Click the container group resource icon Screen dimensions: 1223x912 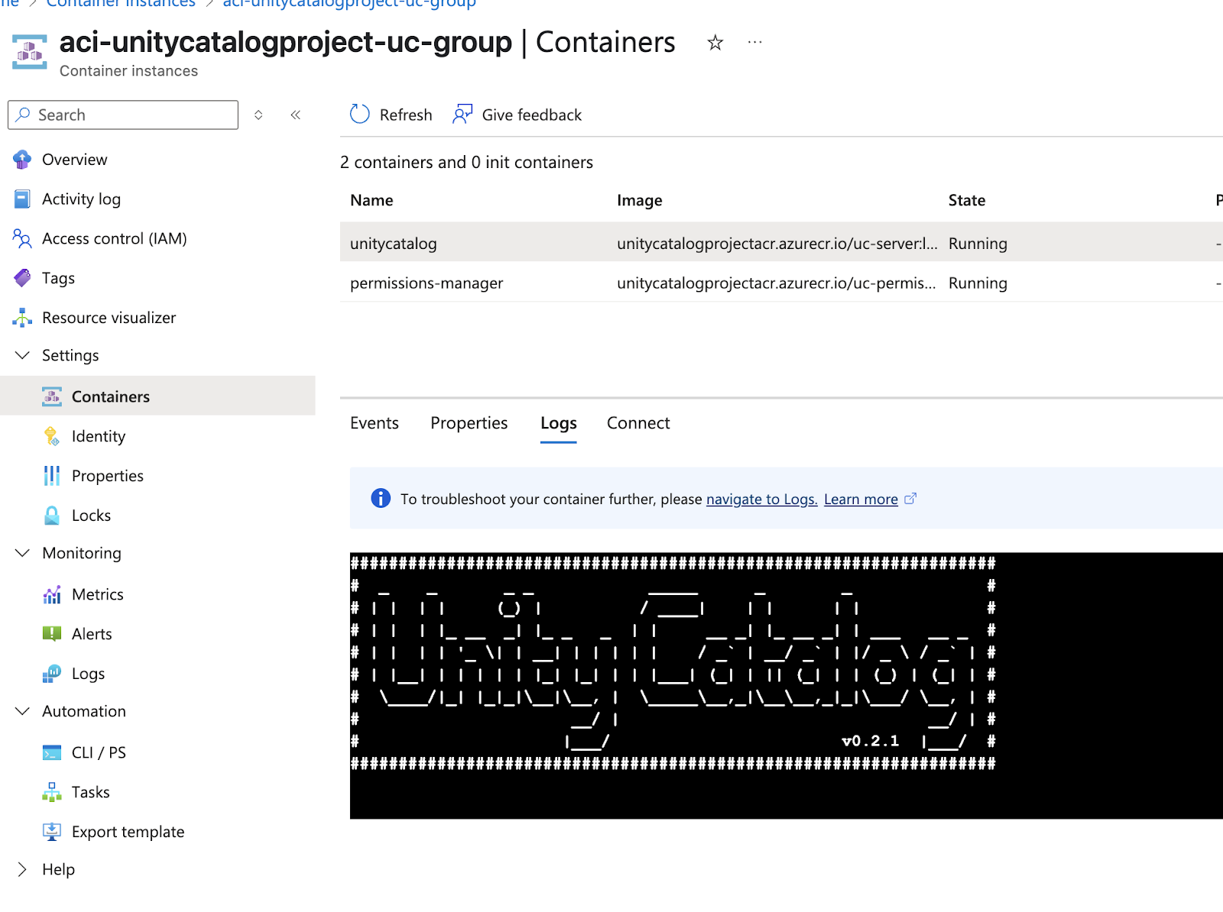click(x=30, y=52)
